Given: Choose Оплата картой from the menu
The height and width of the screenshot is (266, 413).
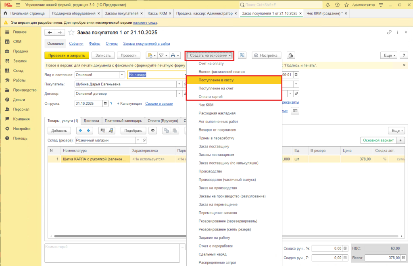Looking at the screenshot, I should pyautogui.click(x=211, y=97).
